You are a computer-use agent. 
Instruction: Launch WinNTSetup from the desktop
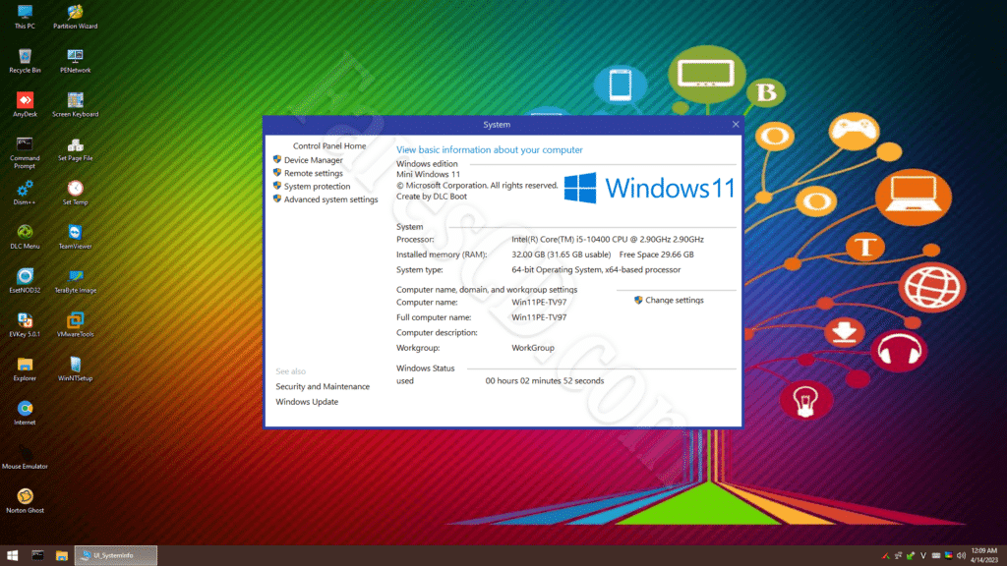click(x=75, y=368)
